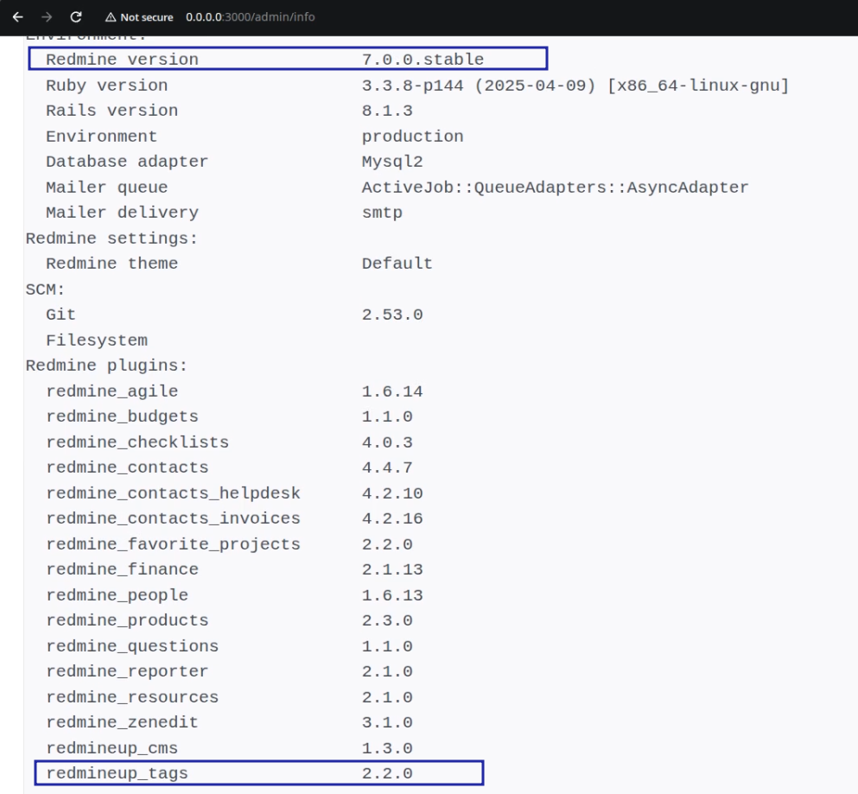Select redmineup_tags version 2.2.0
Viewport: 858px width, 794px height.
pos(387,773)
